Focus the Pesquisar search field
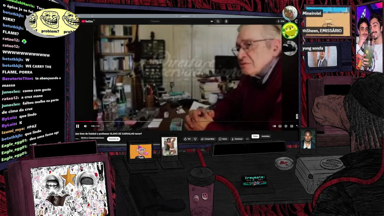This screenshot has height=216, width=384. click(x=180, y=21)
